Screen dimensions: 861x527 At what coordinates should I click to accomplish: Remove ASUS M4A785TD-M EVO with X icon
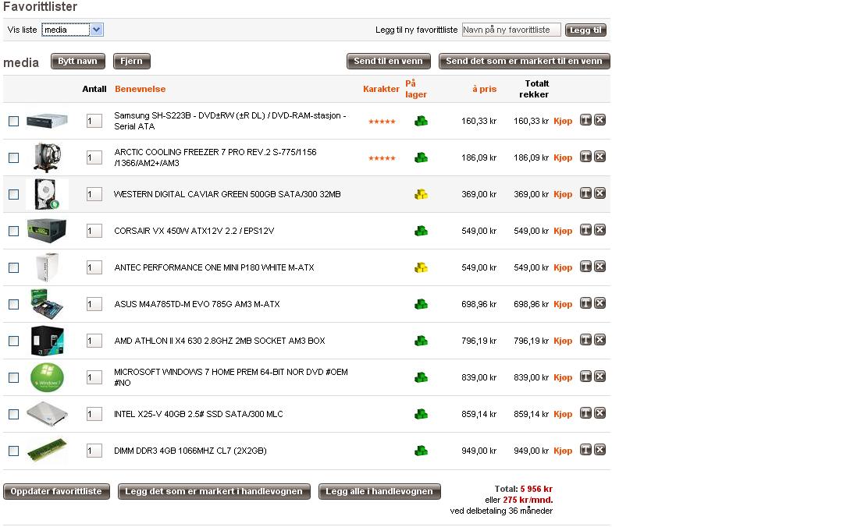pyautogui.click(x=599, y=303)
